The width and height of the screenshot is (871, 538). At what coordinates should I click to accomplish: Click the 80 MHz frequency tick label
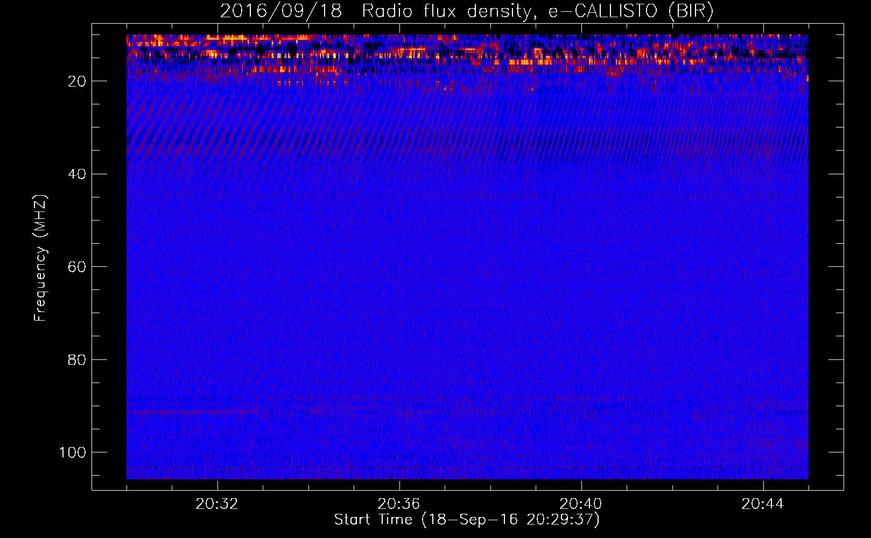[77, 359]
